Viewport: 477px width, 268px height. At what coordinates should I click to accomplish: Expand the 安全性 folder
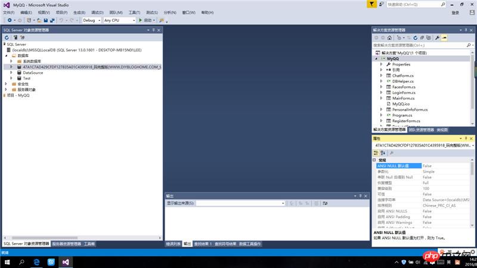[x=6, y=84]
